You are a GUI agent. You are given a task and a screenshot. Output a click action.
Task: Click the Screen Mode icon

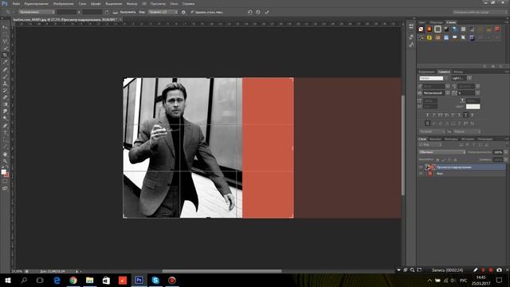pyautogui.click(x=5, y=188)
